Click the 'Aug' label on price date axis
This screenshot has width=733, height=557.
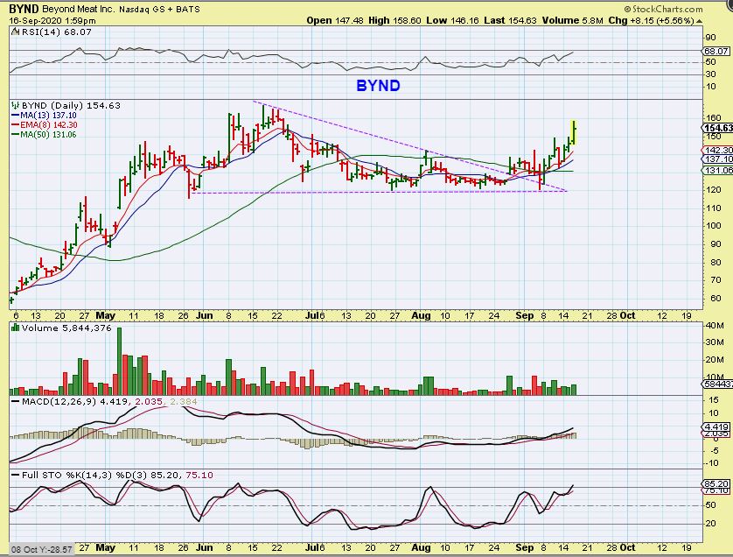[x=422, y=315]
